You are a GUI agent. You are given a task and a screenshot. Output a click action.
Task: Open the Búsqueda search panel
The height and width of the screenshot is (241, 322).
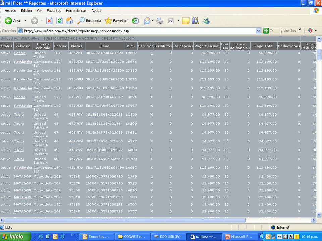(x=89, y=21)
